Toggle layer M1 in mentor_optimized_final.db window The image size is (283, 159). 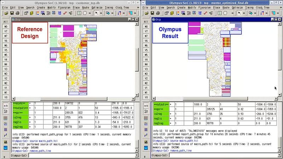coord(146,93)
